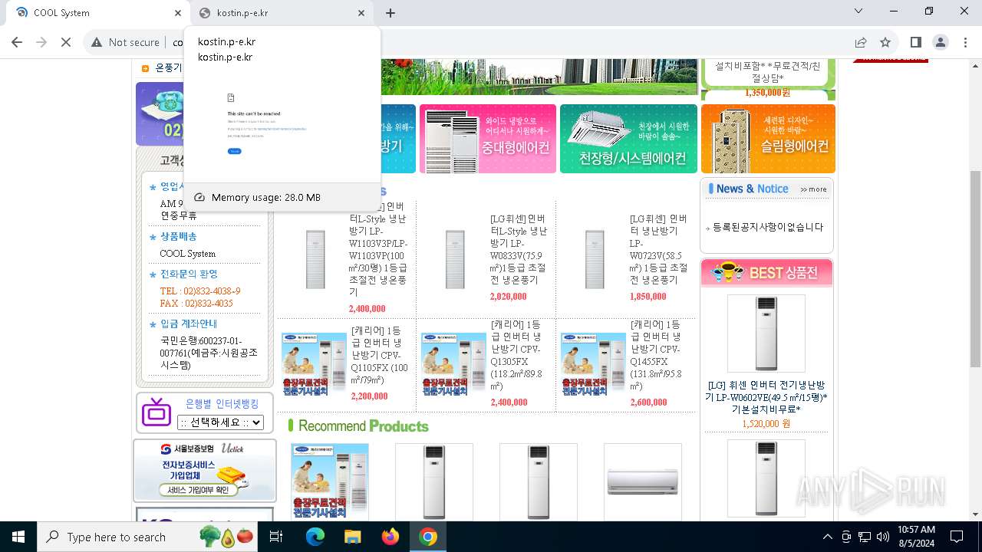Open the network tray icon
Image resolution: width=982 pixels, height=552 pixels.
point(865,537)
